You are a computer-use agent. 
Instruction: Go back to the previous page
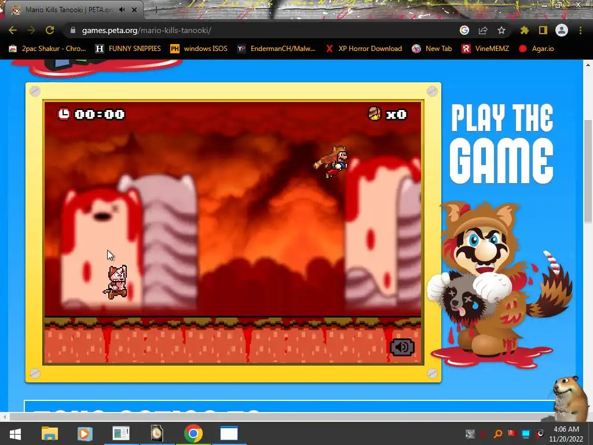click(13, 30)
